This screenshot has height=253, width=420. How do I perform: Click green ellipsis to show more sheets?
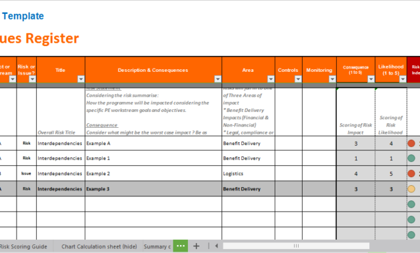coord(181,246)
